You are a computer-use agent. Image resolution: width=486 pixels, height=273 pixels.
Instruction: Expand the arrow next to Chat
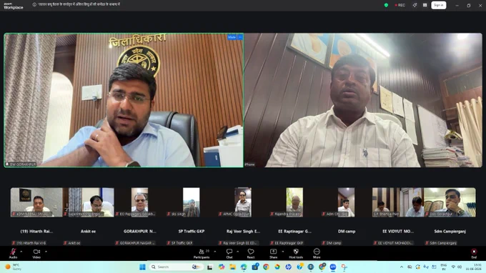click(238, 252)
